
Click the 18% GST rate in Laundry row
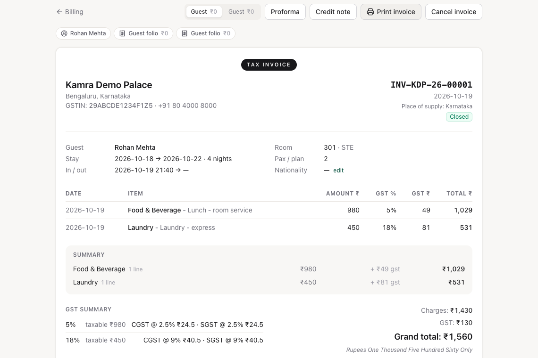389,228
